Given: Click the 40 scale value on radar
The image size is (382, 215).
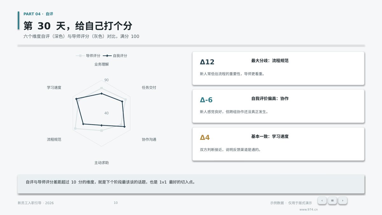Looking at the screenshot, I should point(106,113).
